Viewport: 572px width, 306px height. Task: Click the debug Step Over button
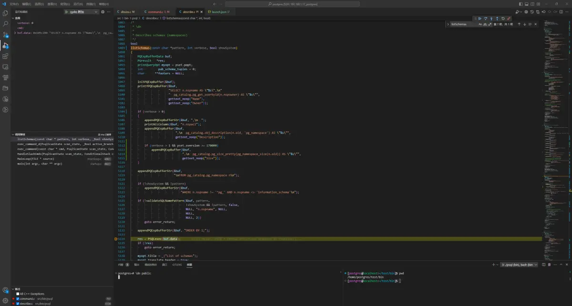tap(486, 19)
